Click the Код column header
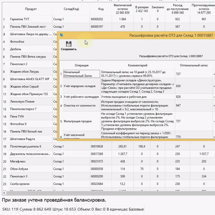 (x=101, y=9)
